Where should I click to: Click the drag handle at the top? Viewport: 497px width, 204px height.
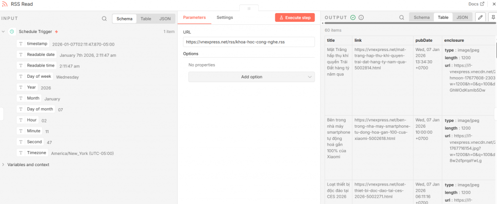click(x=249, y=8)
